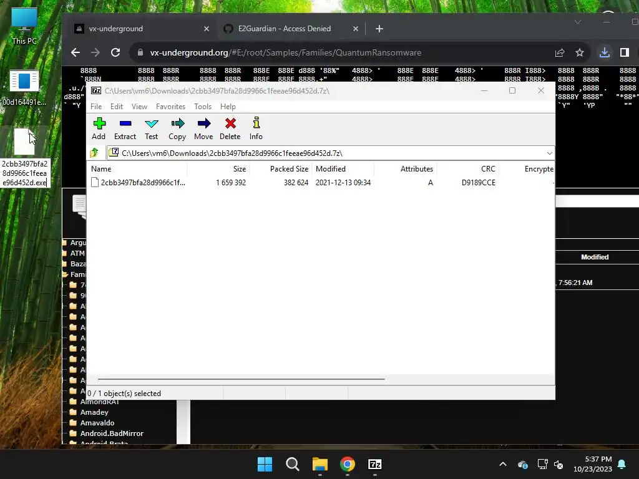
Task: Open the 7-Zip File menu
Action: [x=96, y=106]
